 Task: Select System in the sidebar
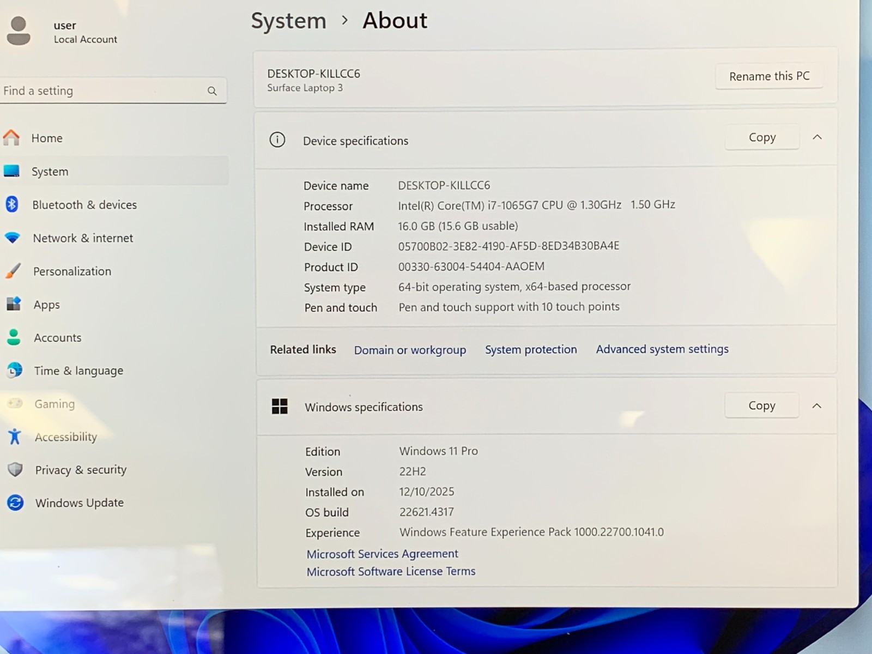pos(114,171)
